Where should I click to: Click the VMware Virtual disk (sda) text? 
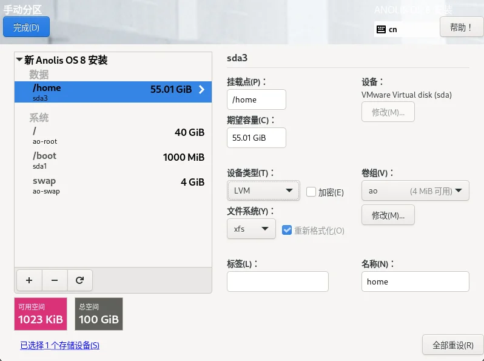tap(406, 95)
